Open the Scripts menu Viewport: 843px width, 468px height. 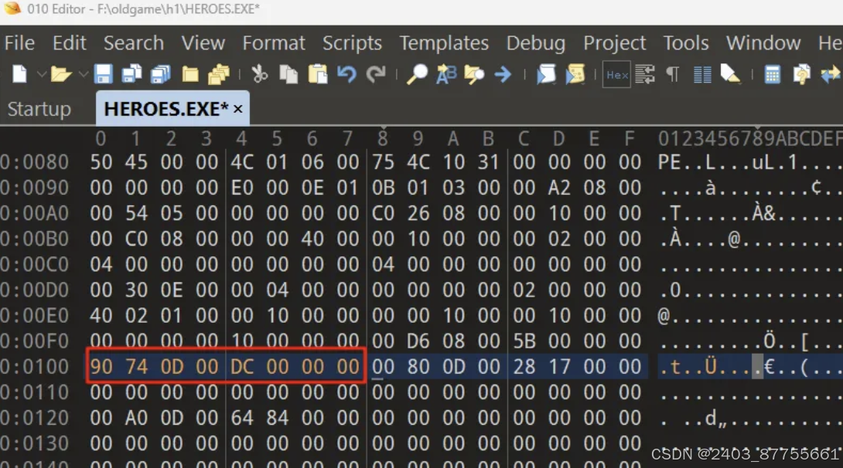[352, 43]
